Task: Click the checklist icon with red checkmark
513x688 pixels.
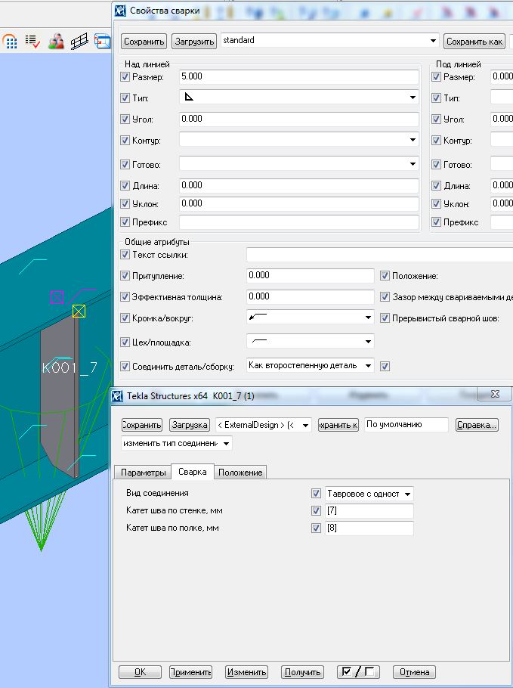Action: [x=32, y=42]
